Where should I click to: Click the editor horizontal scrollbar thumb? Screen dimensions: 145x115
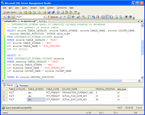coord(63,81)
